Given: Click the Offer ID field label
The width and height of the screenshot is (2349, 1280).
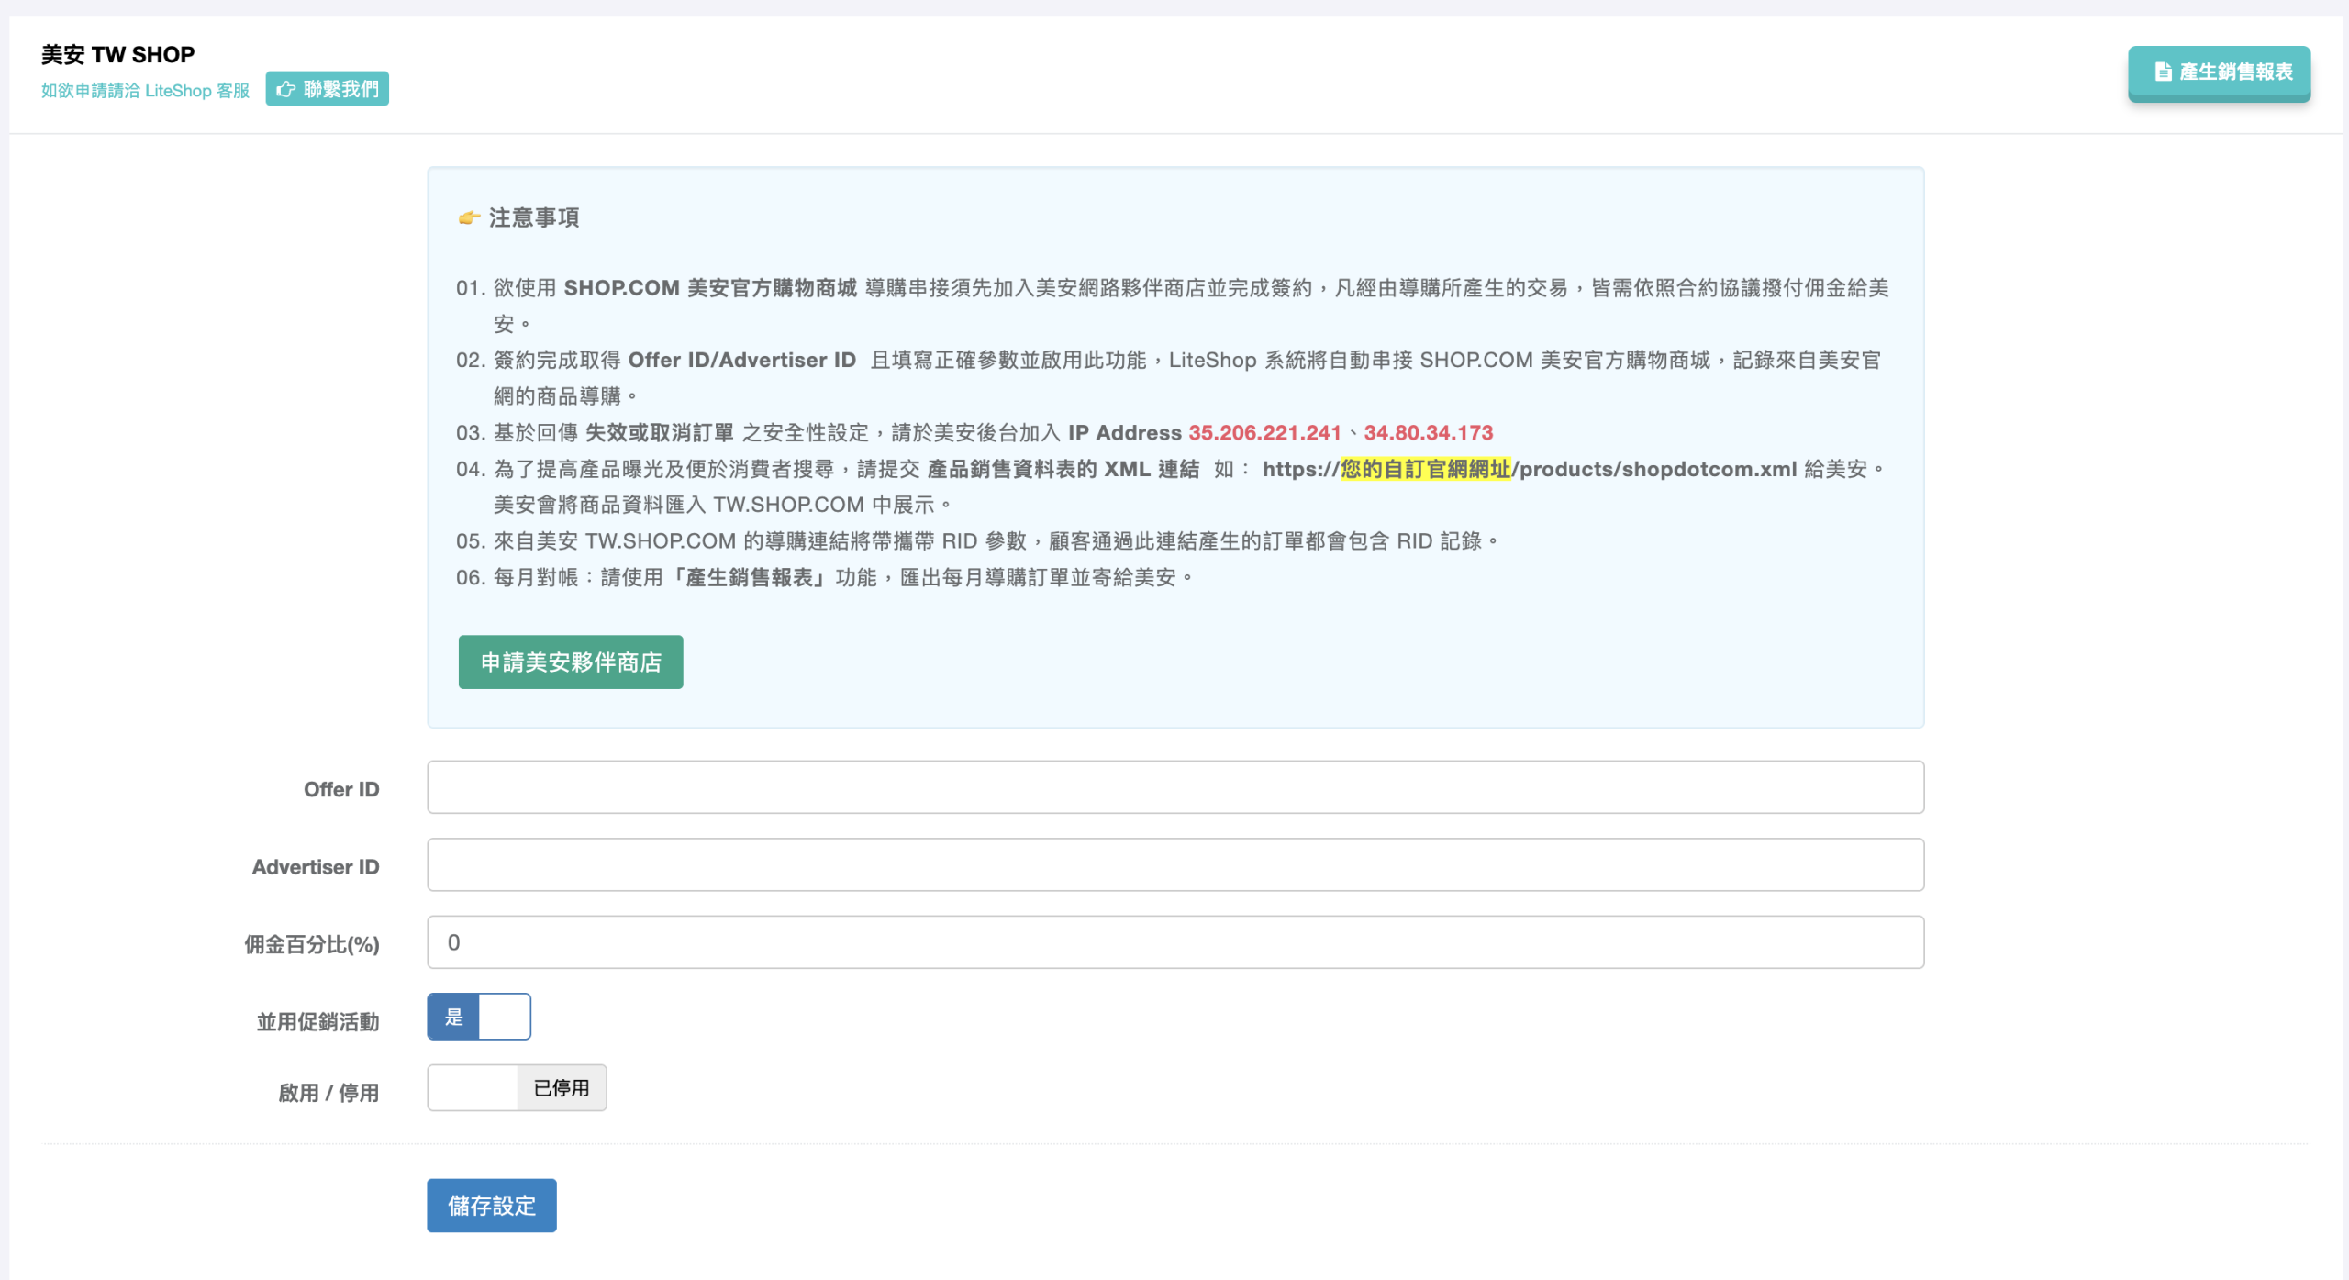Looking at the screenshot, I should click(341, 789).
